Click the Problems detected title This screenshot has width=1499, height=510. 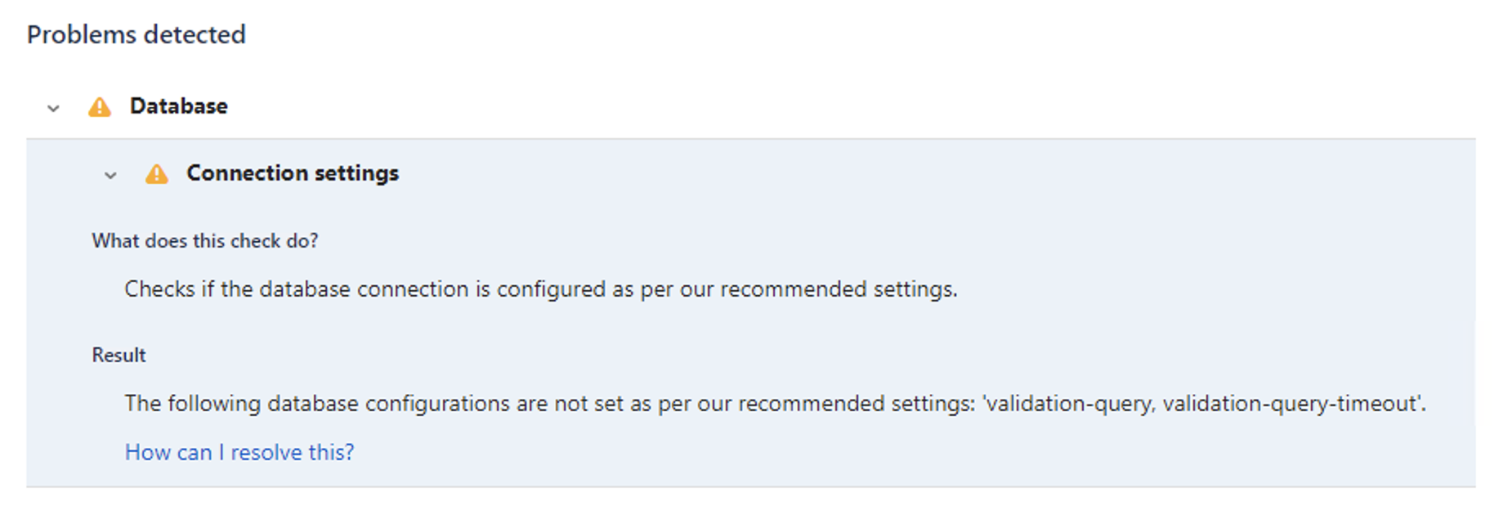pos(136,34)
